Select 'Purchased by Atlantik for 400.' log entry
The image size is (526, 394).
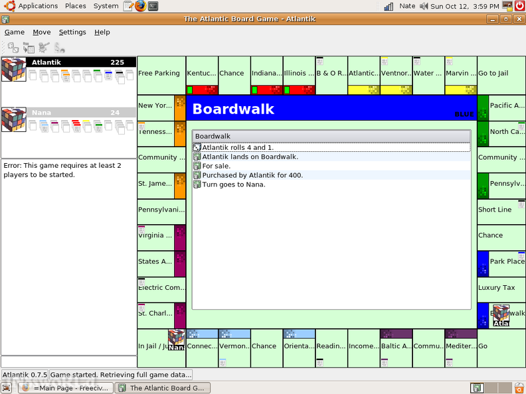pyautogui.click(x=331, y=175)
